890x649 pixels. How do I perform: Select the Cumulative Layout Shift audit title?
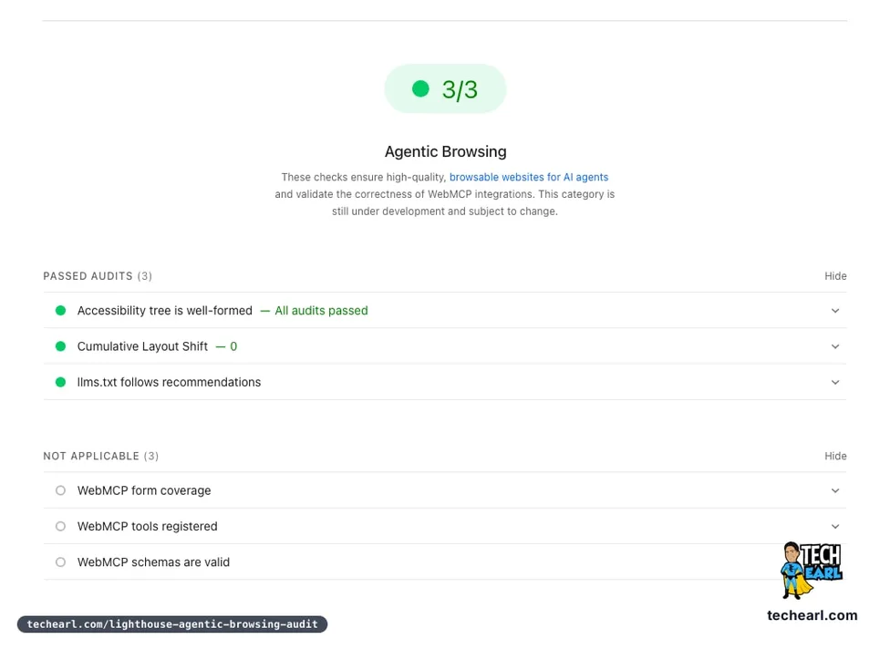142,346
